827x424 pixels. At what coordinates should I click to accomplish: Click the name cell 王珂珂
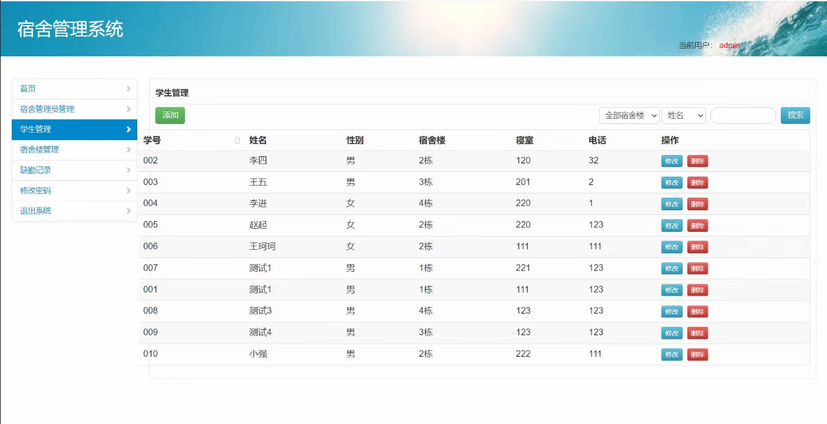[x=262, y=246]
